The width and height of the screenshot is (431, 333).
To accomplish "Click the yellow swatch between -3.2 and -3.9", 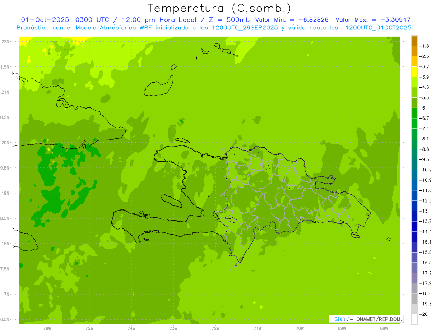I will tap(414, 72).
